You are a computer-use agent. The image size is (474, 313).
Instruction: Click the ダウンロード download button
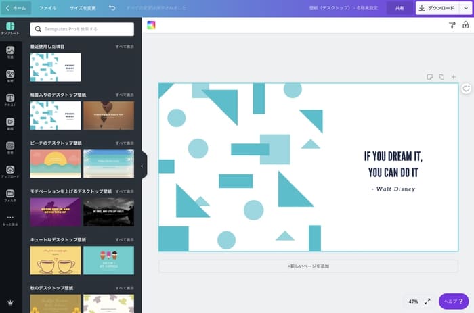pos(437,8)
